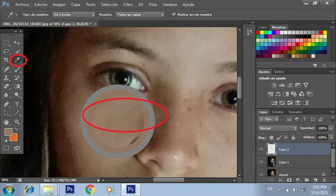Viewport: 336px width, 196px height.
Task: Open status bar document info arrow
Action: 98,180
